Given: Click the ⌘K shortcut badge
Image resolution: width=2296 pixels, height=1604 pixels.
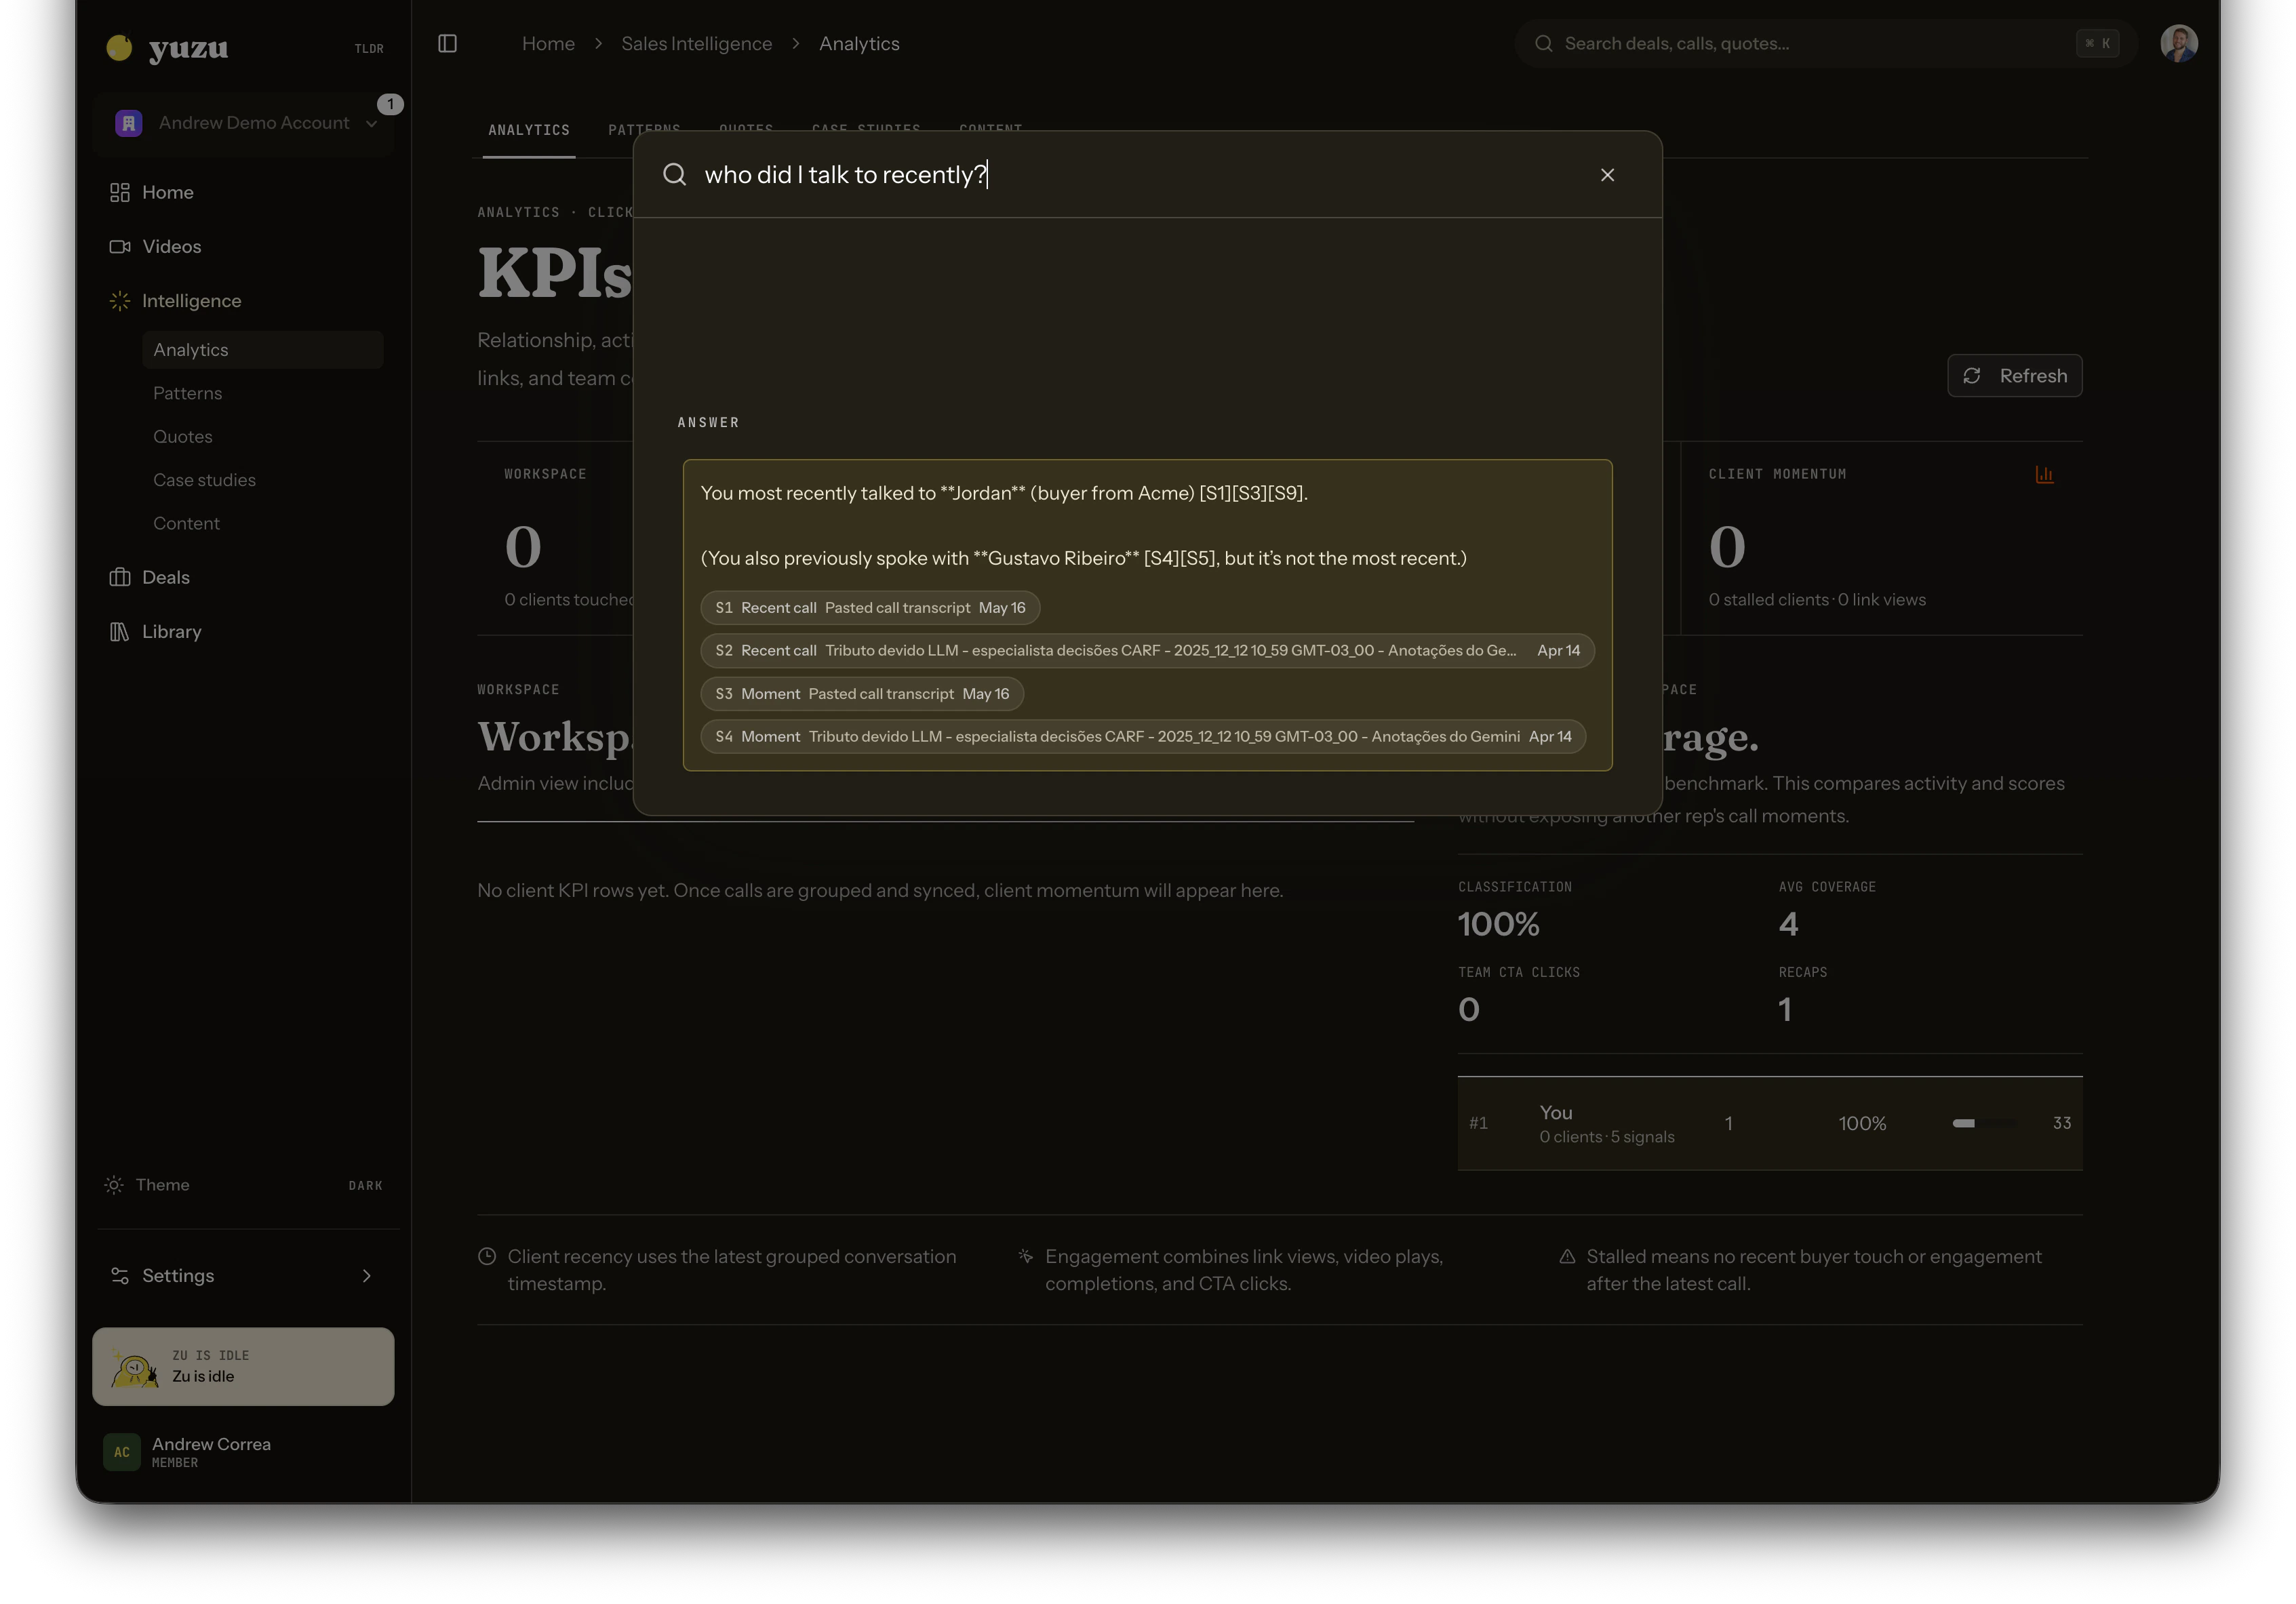Looking at the screenshot, I should pos(2097,43).
